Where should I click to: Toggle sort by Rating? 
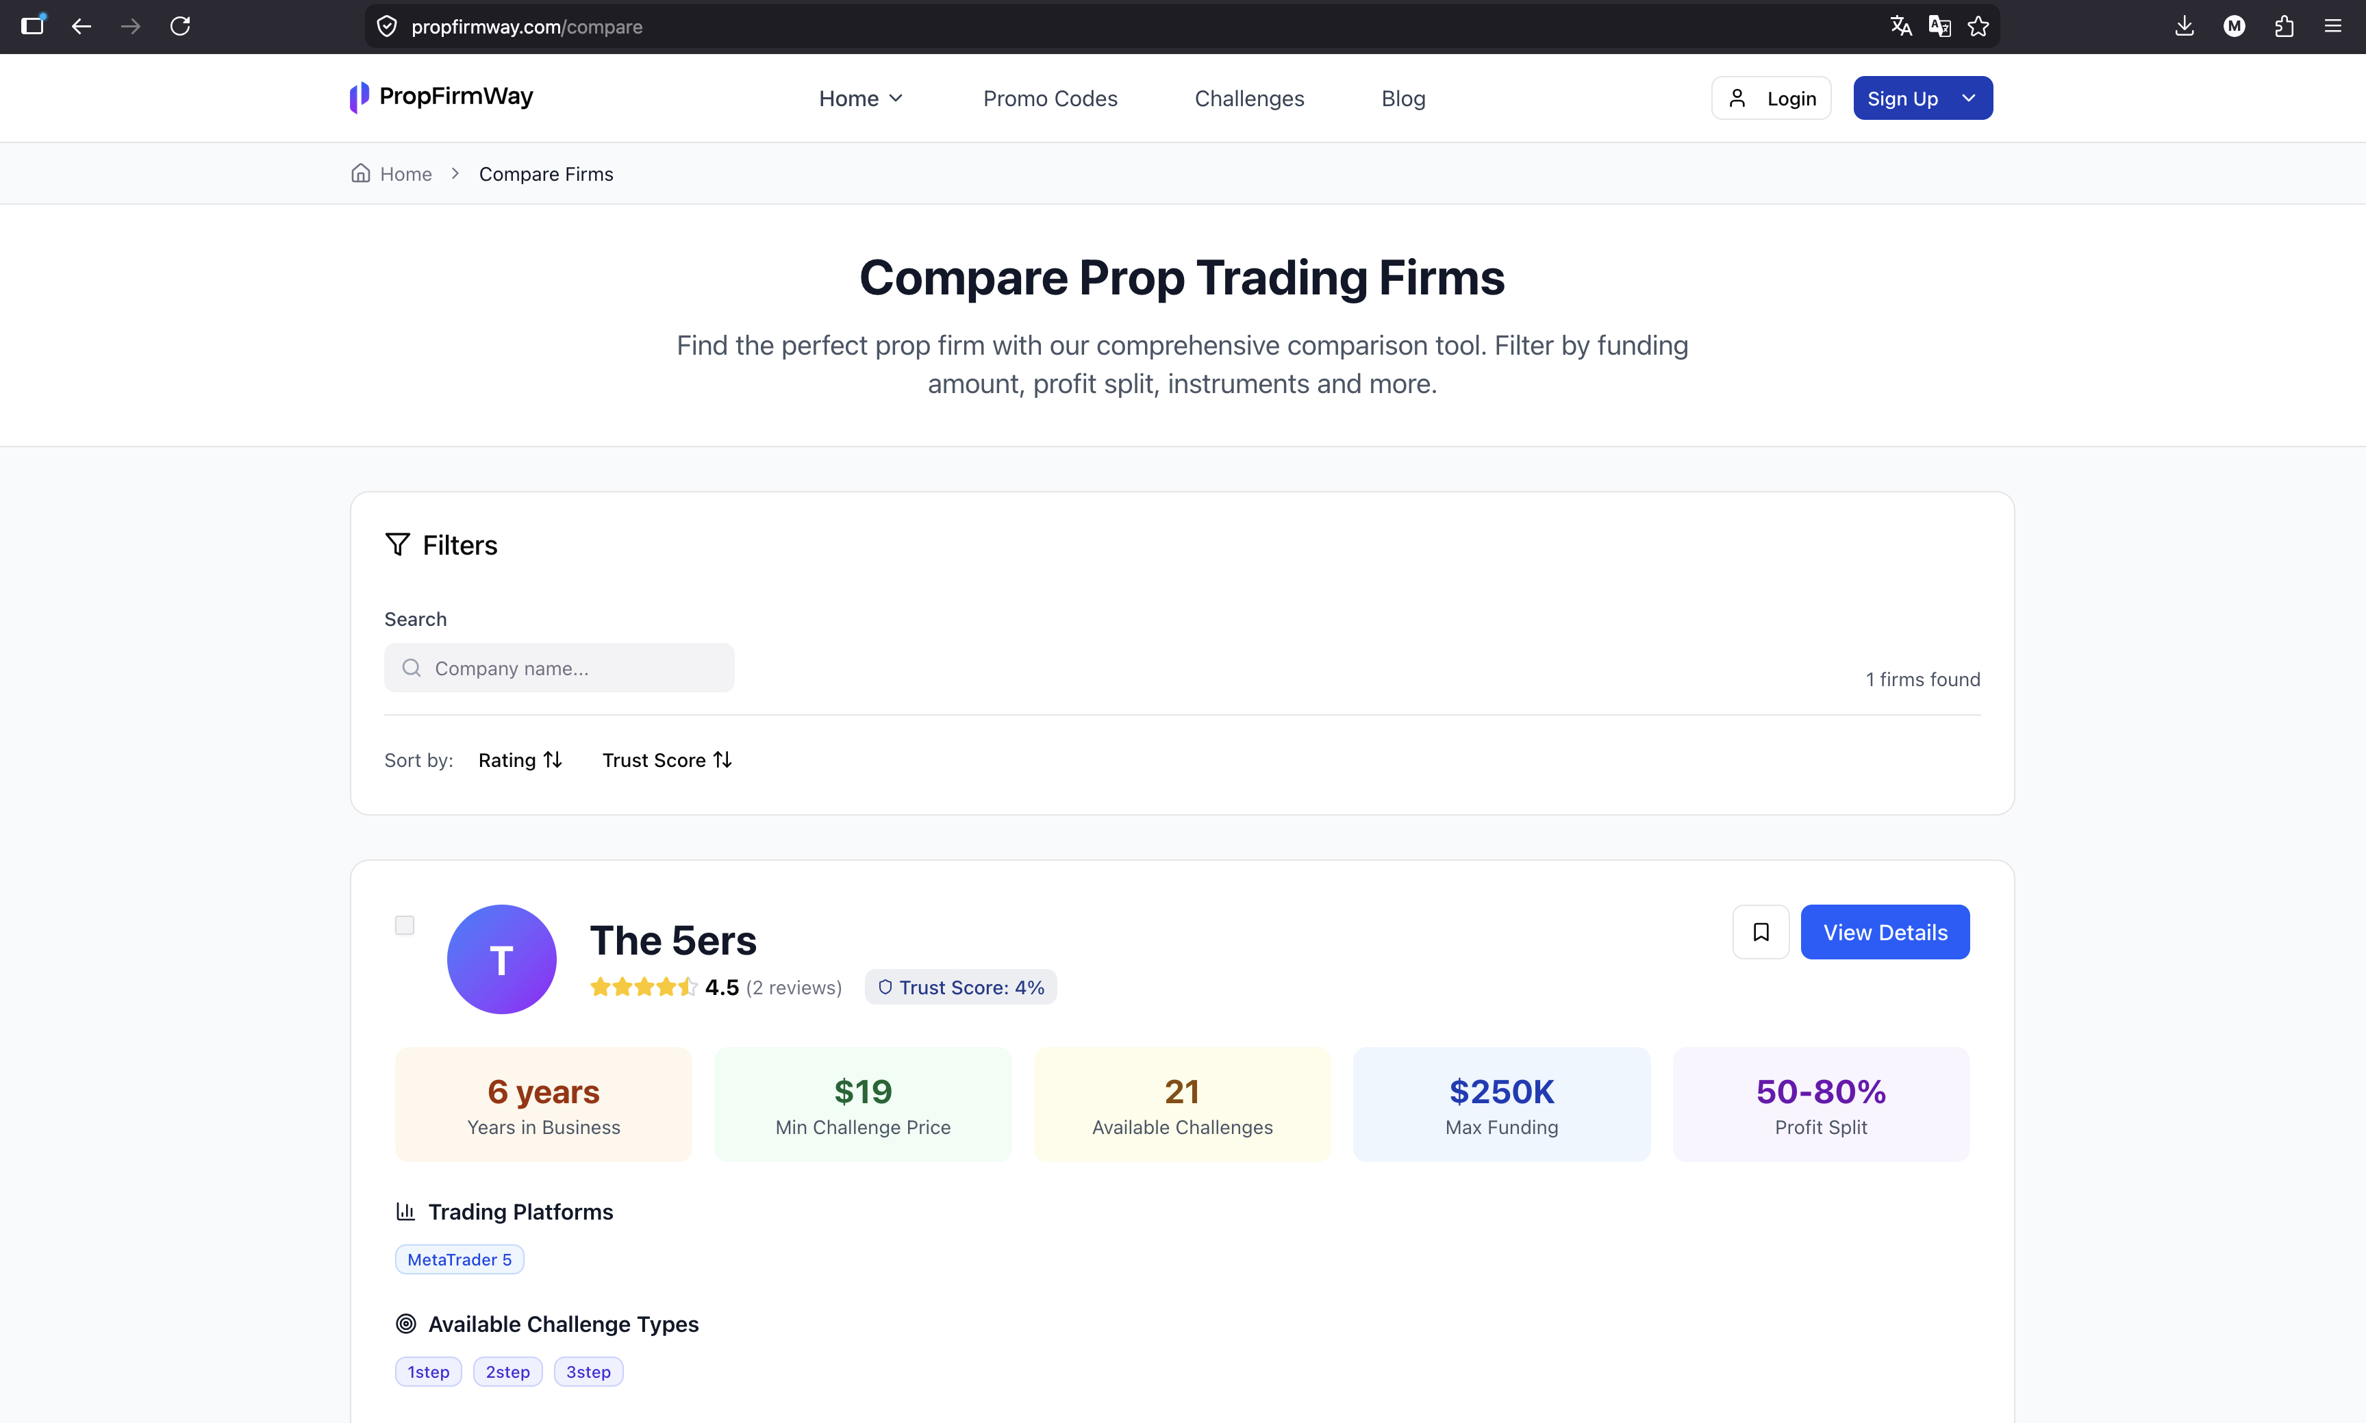click(x=520, y=759)
